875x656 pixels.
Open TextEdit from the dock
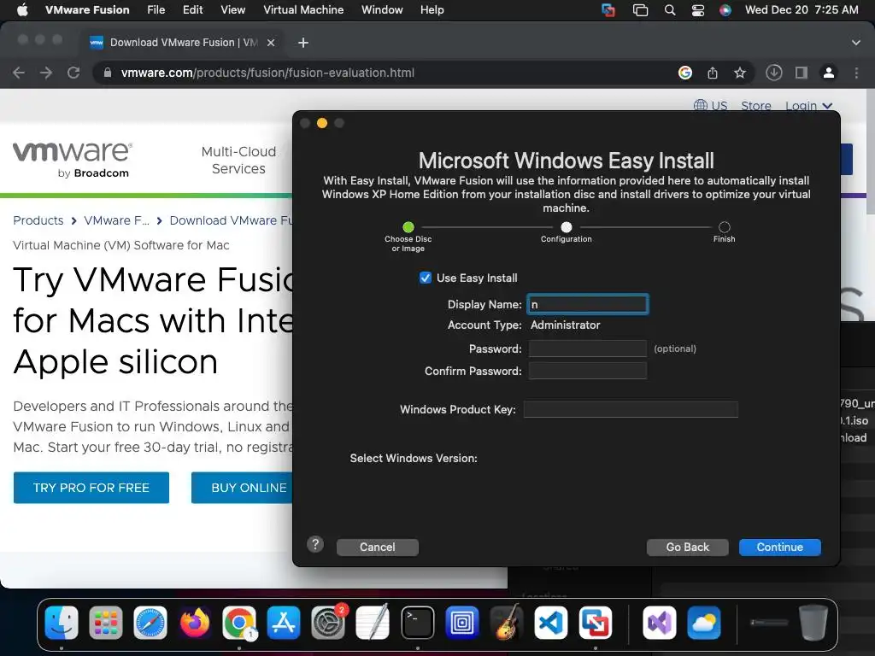(x=373, y=623)
